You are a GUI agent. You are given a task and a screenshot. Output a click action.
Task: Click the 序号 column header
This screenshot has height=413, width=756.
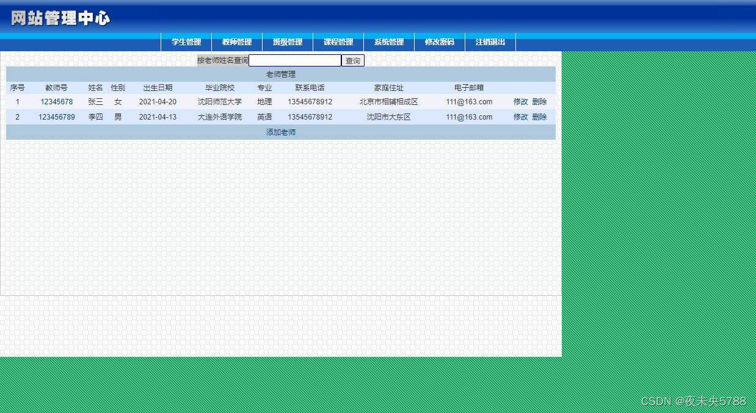pos(17,88)
